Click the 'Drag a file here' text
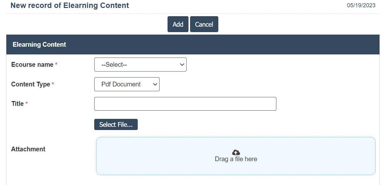The height and width of the screenshot is (185, 383). [x=236, y=159]
